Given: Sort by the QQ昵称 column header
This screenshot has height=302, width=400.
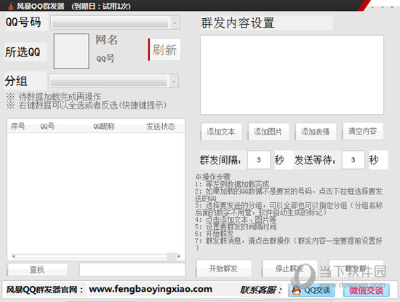Looking at the screenshot, I should (104, 127).
